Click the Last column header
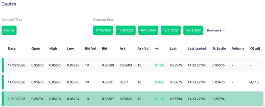Image resolution: width=265 pixels, height=107 pixels. coord(173,48)
